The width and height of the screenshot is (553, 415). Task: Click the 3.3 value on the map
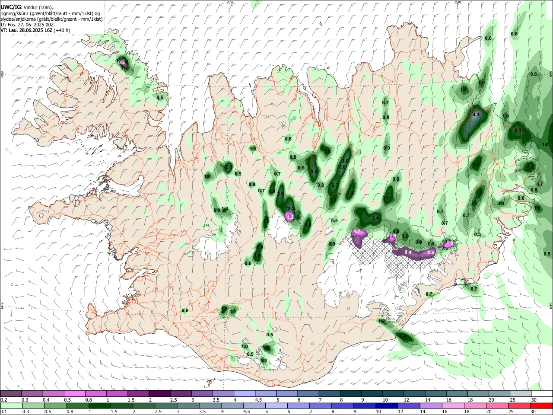coord(291,208)
